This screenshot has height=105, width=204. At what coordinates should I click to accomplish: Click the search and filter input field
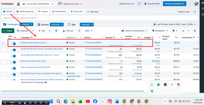pyautogui.click(x=99, y=18)
